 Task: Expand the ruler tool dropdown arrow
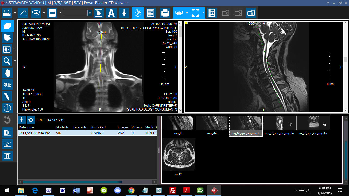(x=15, y=13)
